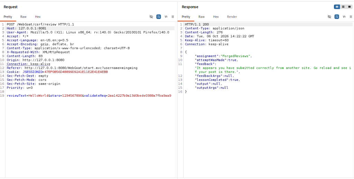The image size is (354, 179).
Task: Click the Priority u=0 header line
Action: click(20, 87)
